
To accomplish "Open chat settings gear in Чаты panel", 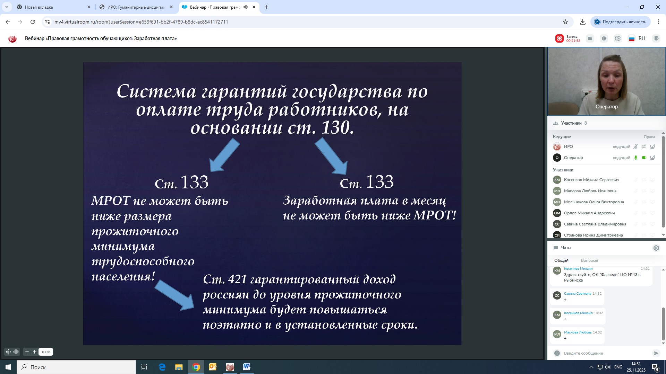I will [x=656, y=248].
